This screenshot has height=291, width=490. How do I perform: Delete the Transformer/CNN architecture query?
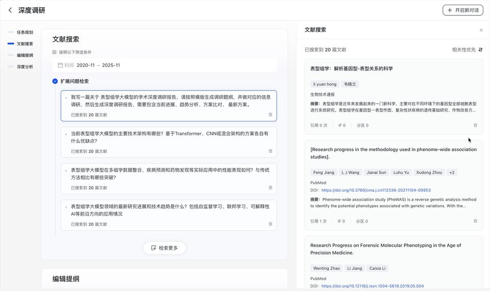tap(271, 151)
